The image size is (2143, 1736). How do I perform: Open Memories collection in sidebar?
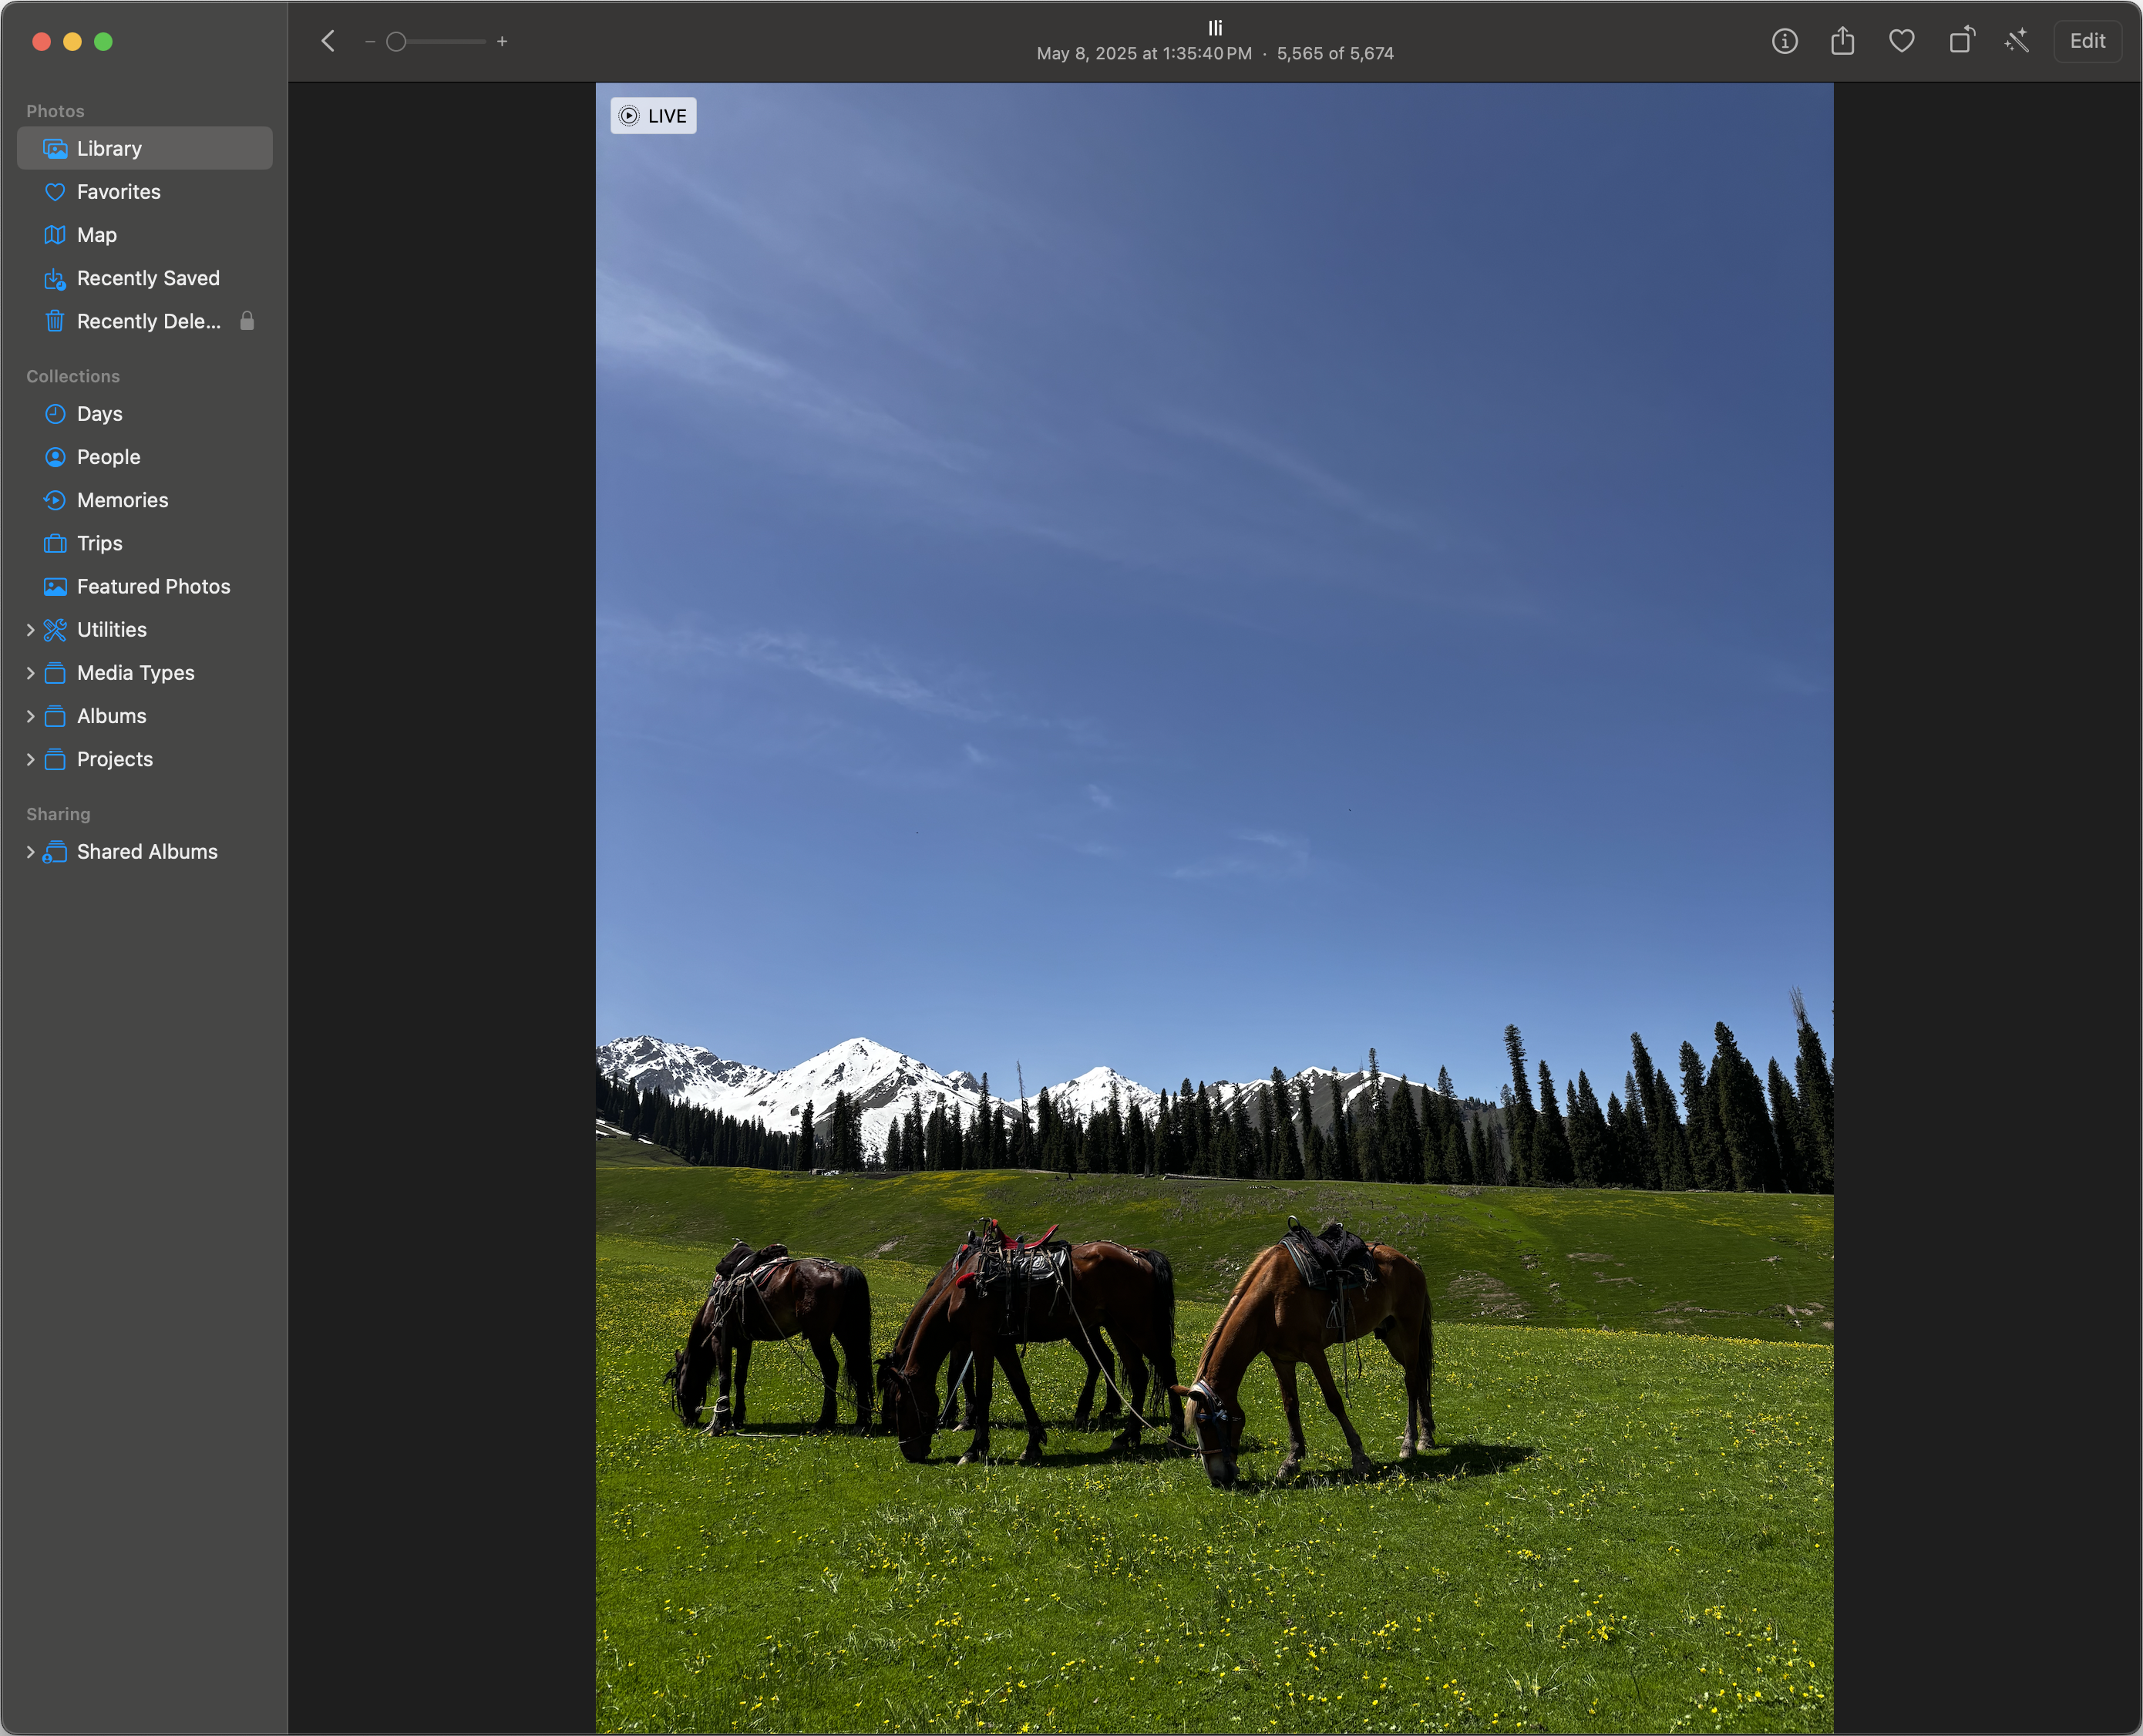pyautogui.click(x=122, y=500)
